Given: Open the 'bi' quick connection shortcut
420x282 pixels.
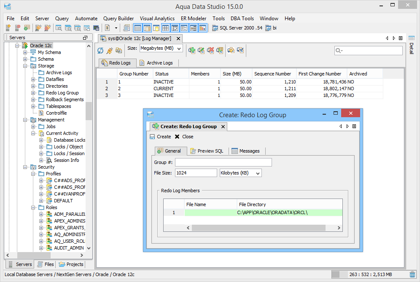Looking at the screenshot, I should click(271, 28).
